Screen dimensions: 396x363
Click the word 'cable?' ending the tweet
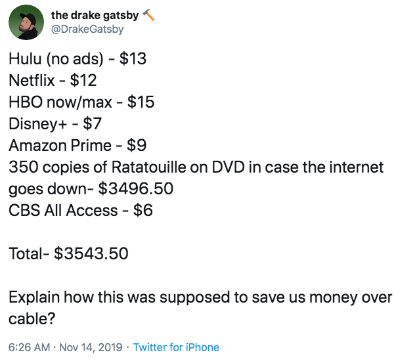tap(32, 318)
